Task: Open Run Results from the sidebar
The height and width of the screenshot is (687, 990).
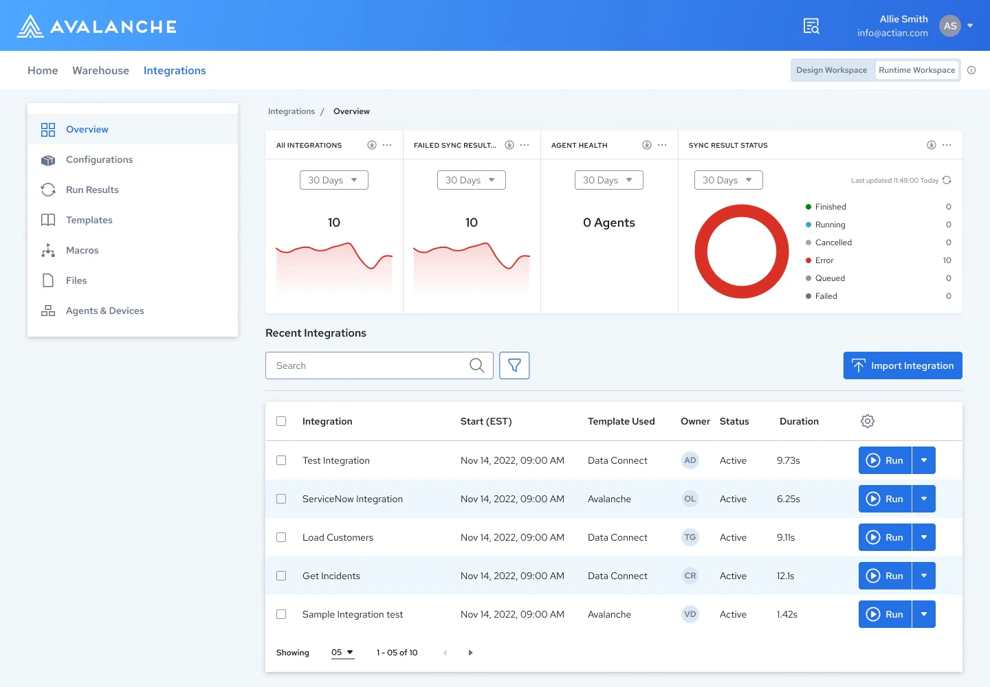Action: (92, 190)
